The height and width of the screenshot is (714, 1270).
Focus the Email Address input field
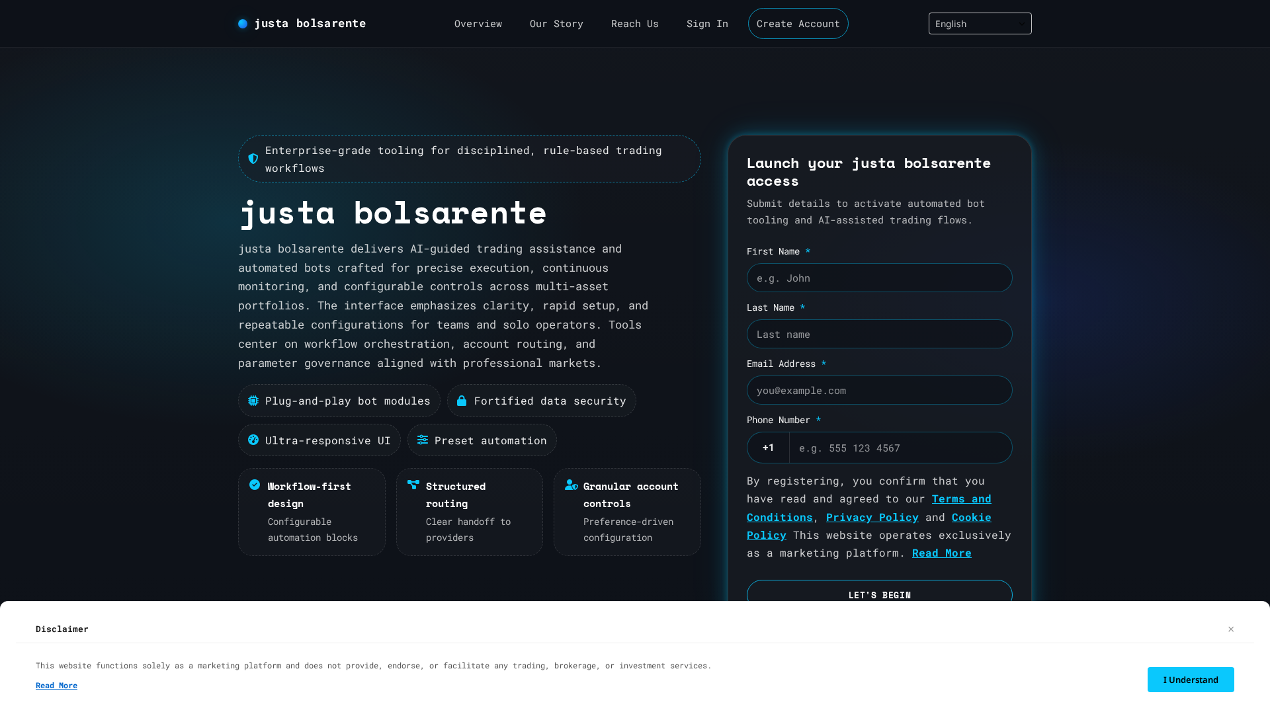click(879, 390)
